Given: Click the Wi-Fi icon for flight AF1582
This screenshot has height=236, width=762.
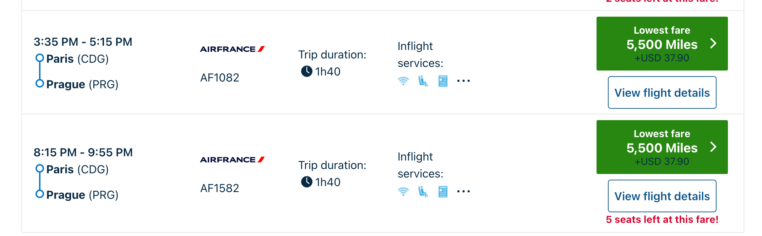Looking at the screenshot, I should (x=403, y=192).
